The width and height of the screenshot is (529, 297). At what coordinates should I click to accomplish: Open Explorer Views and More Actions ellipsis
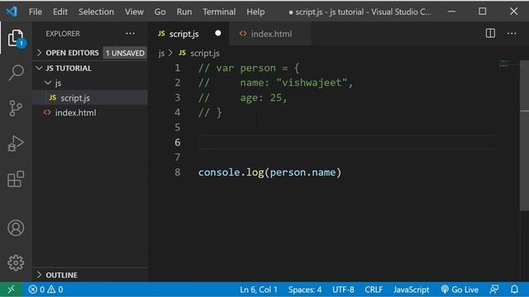click(x=131, y=33)
